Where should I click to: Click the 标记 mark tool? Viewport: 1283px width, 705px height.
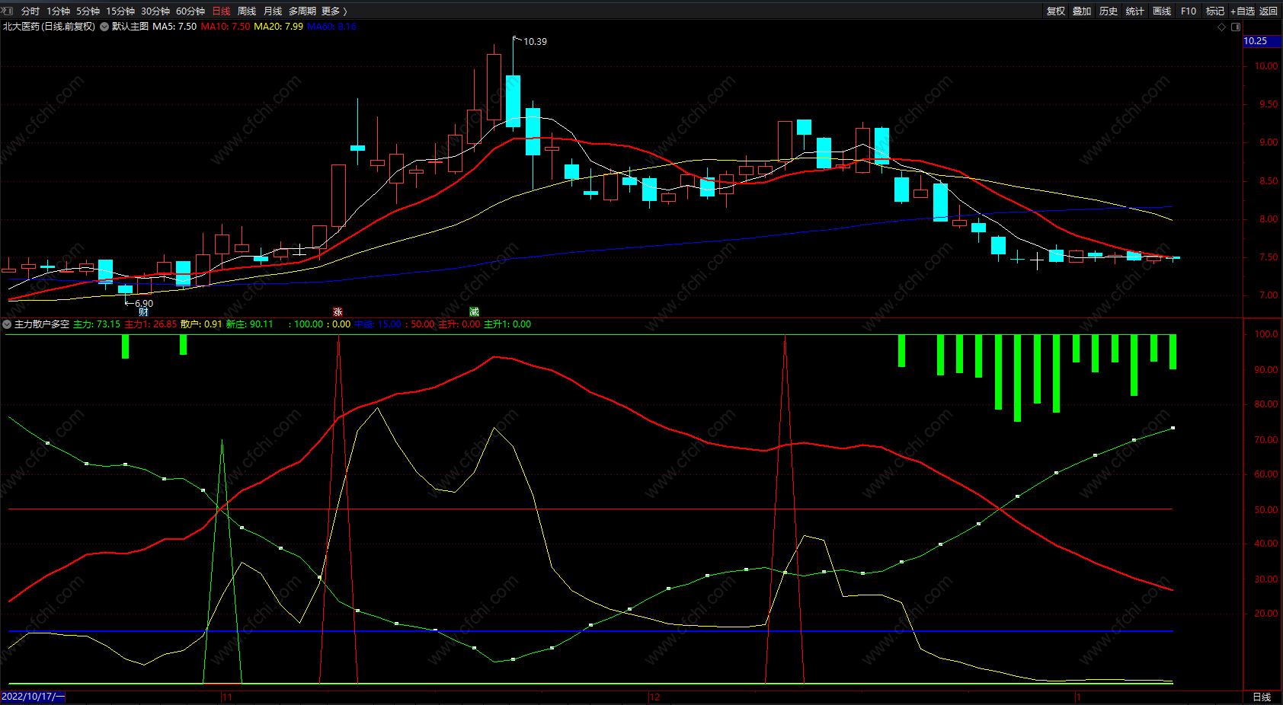[x=1215, y=11]
